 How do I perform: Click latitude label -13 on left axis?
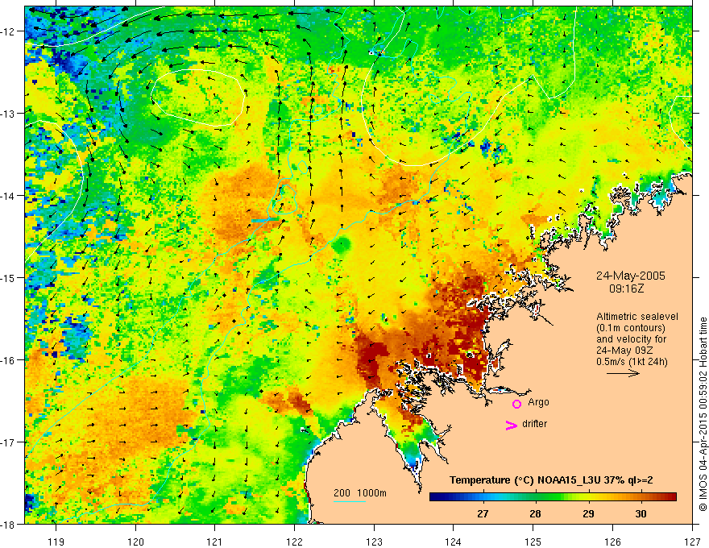tap(8, 114)
